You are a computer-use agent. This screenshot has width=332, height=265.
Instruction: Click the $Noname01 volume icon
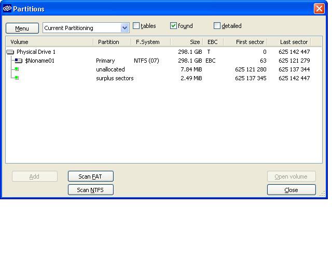(x=19, y=61)
